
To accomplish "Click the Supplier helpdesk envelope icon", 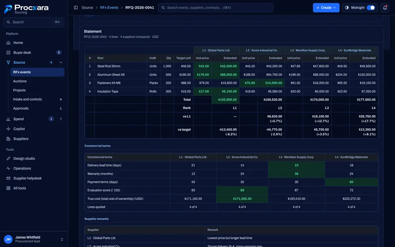I will (x=8, y=178).
